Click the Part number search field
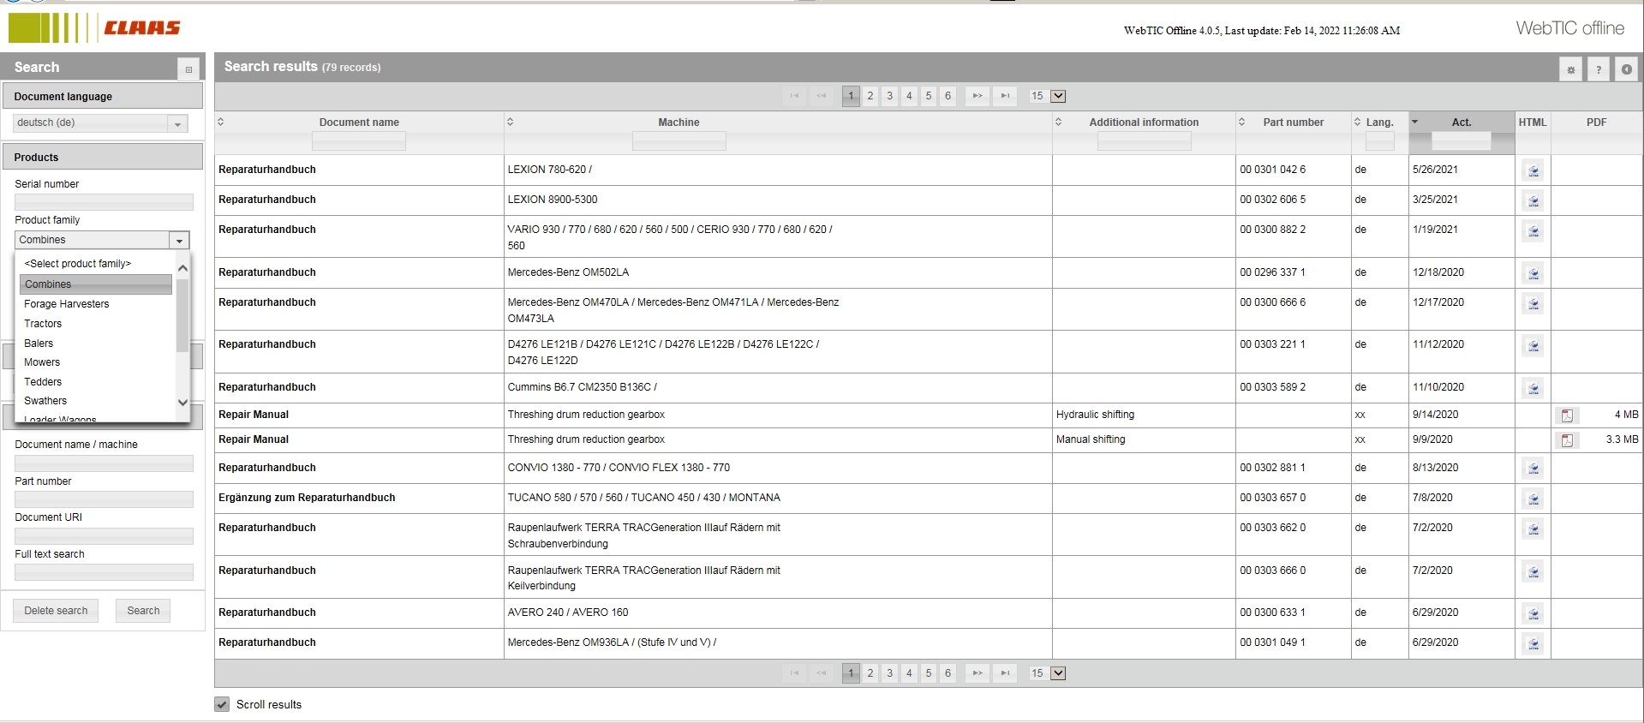Viewport: 1644px width, 723px height. click(104, 499)
